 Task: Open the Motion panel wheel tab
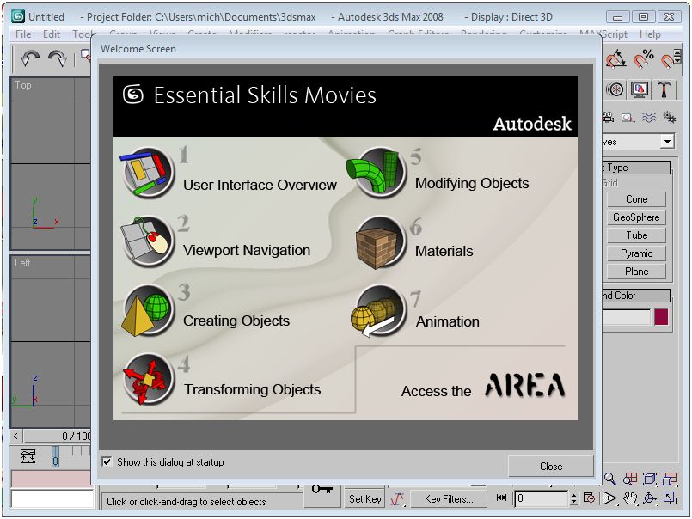tap(615, 89)
